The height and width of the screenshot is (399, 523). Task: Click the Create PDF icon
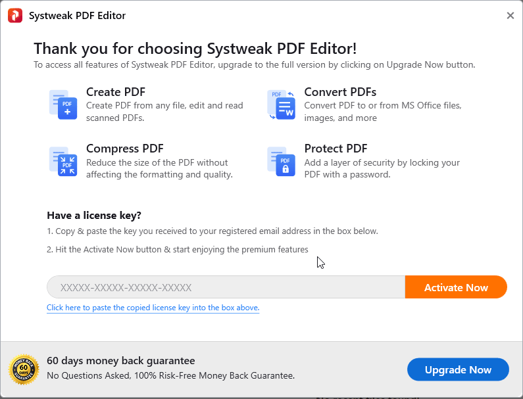tap(63, 105)
